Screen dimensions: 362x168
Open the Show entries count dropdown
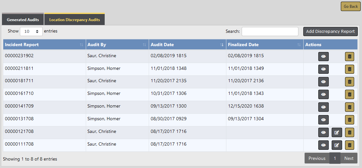click(x=31, y=32)
